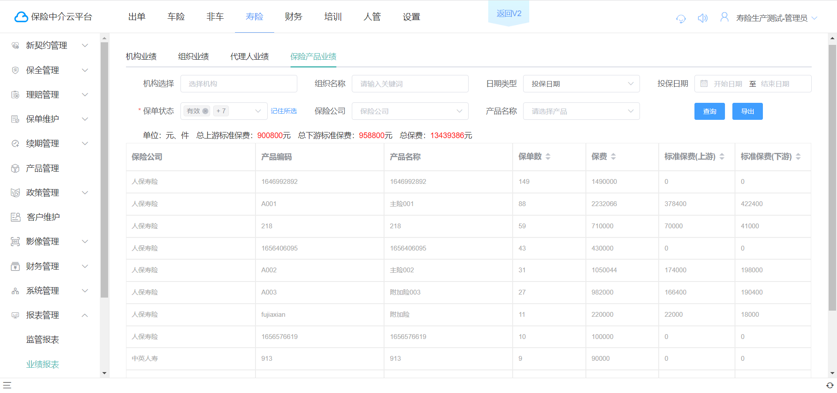Viewport: 837px width, 393px height.
Task: Open the 保险公司 dropdown
Action: click(x=410, y=111)
